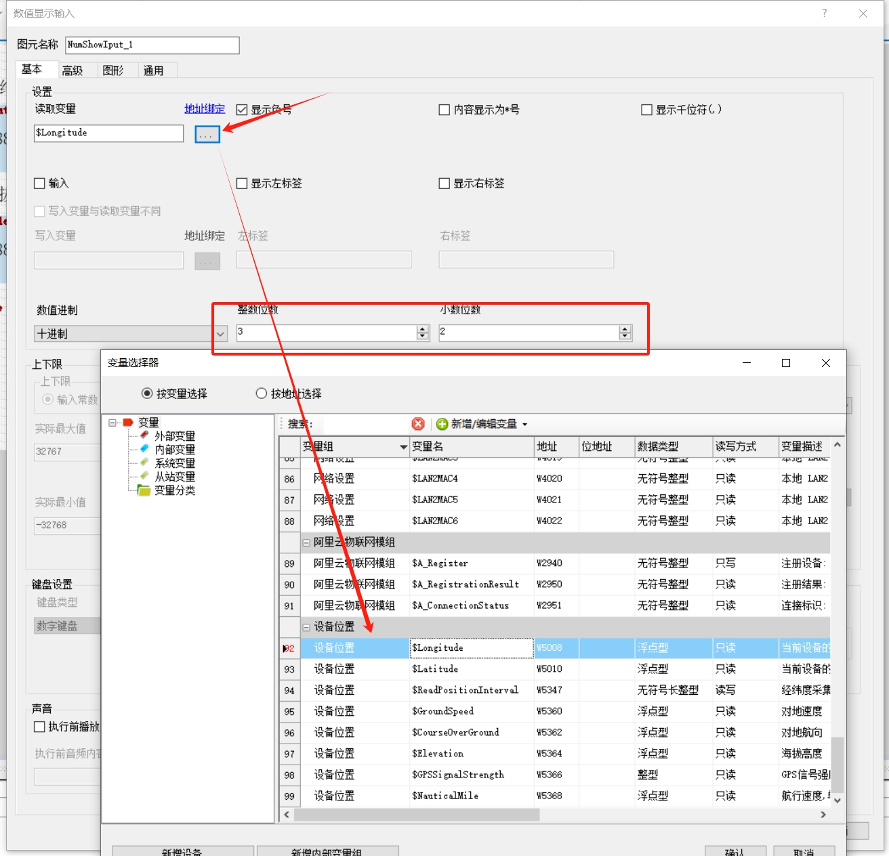Click the 新增设备 button
This screenshot has width=889, height=856.
point(183,851)
